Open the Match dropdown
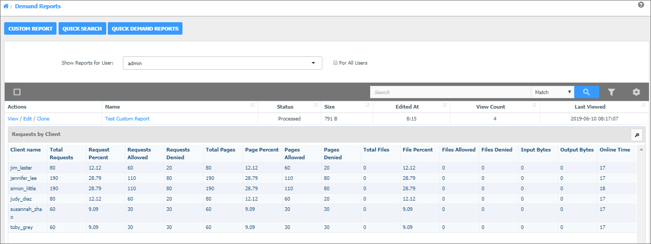 click(553, 92)
